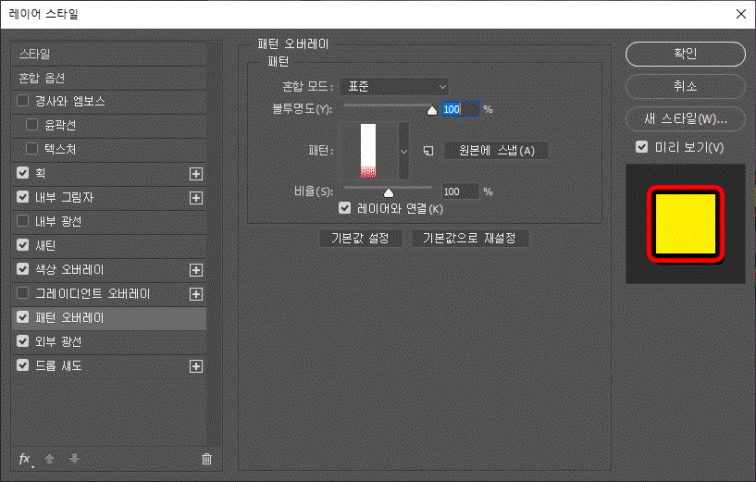Viewport: 756px width, 482px height.
Task: Add another 색상 오버레이 effect with plus icon
Action: point(196,270)
